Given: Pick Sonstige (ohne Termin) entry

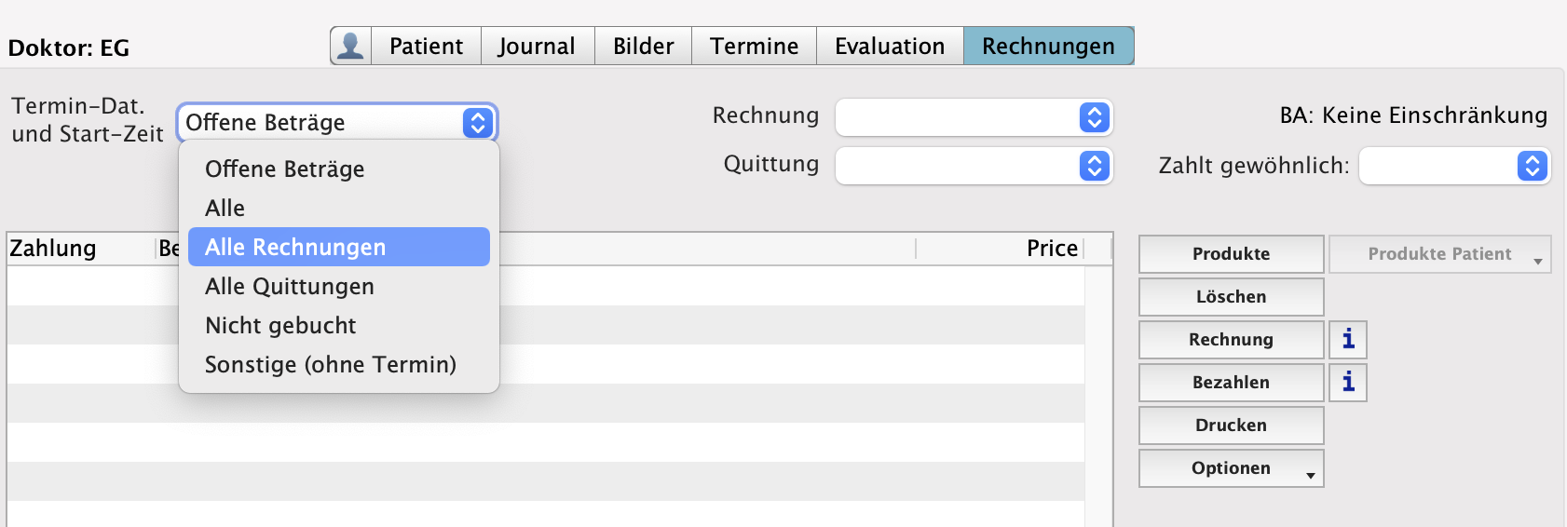Looking at the screenshot, I should point(331,364).
